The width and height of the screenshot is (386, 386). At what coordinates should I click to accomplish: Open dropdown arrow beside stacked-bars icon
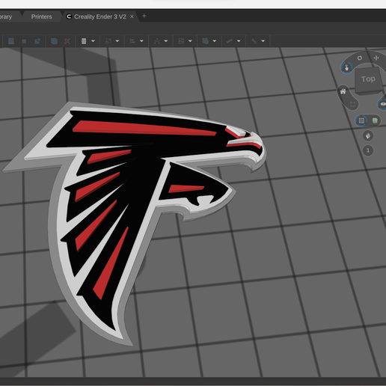click(x=93, y=41)
